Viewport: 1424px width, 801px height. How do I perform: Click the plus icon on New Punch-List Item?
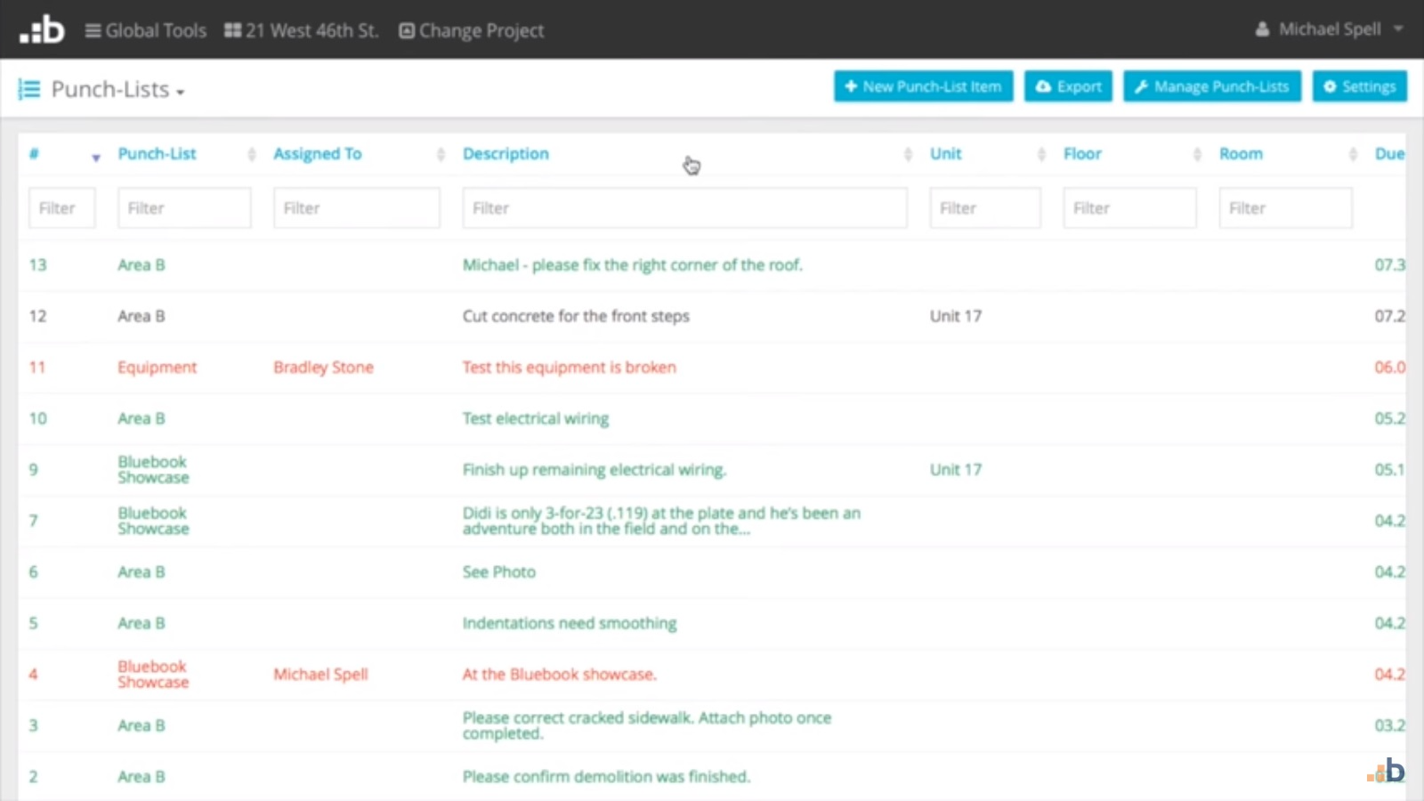pyautogui.click(x=850, y=86)
